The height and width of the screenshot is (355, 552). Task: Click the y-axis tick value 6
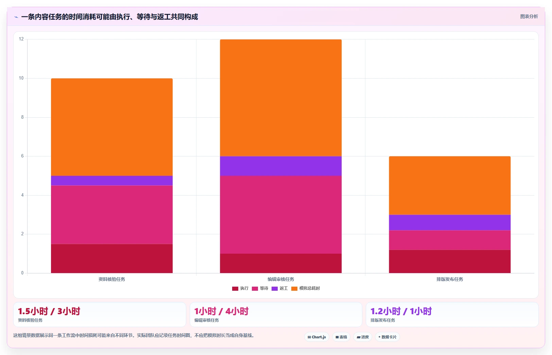coord(22,156)
